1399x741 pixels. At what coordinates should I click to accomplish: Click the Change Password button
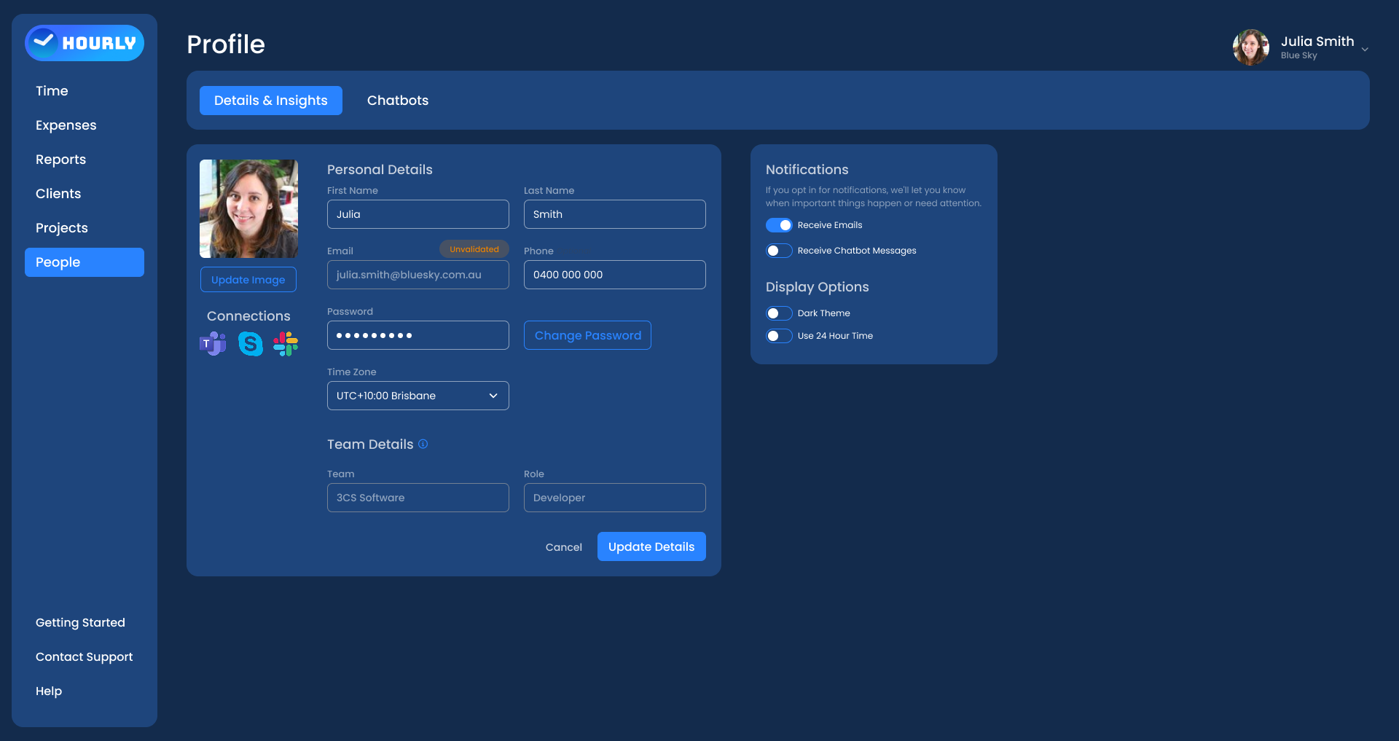tap(587, 335)
